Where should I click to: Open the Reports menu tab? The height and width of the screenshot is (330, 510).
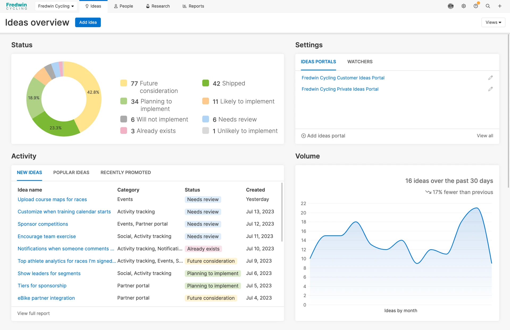pos(193,6)
